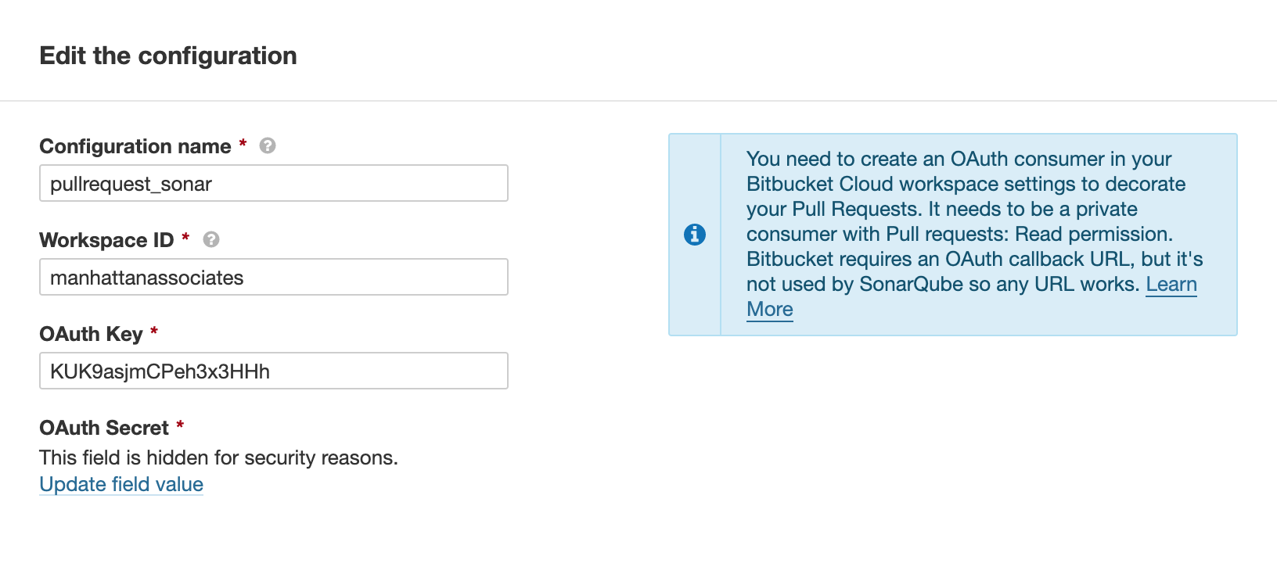Follow the Learn More link
1277x574 pixels.
1171,285
